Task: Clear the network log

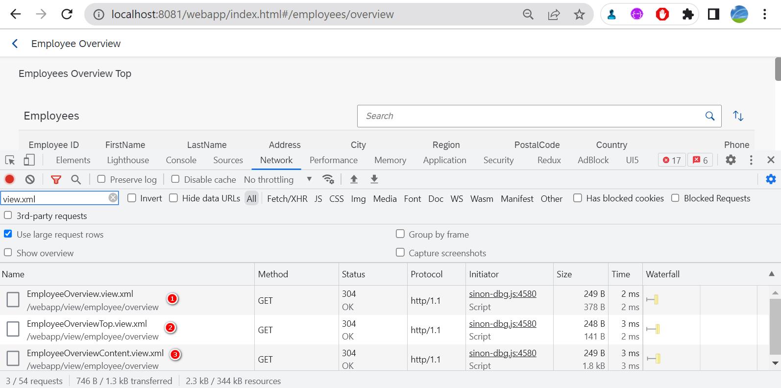Action: [x=30, y=179]
